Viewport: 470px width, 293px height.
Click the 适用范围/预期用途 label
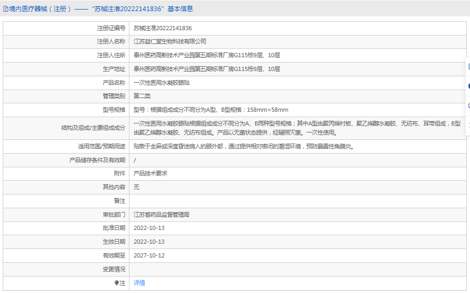pyautogui.click(x=102, y=147)
